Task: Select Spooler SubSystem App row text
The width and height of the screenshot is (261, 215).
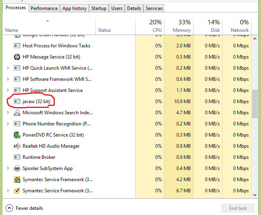Action: (48, 168)
